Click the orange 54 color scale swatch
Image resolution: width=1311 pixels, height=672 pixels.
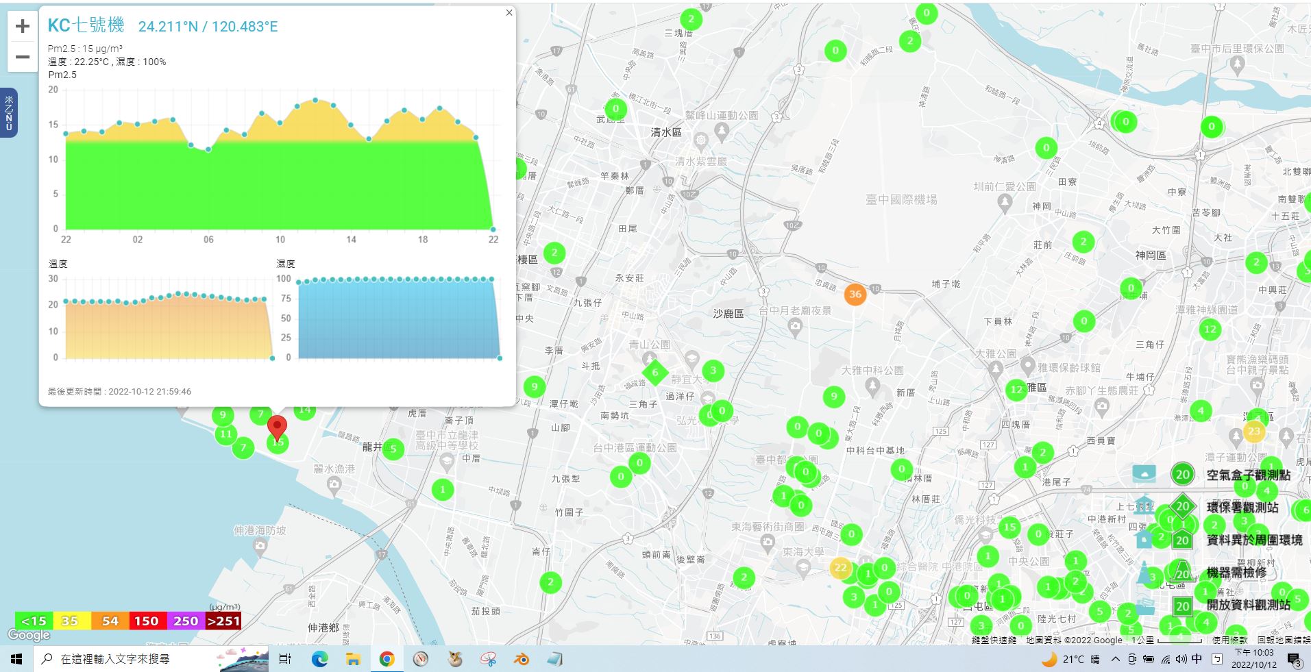pos(110,621)
